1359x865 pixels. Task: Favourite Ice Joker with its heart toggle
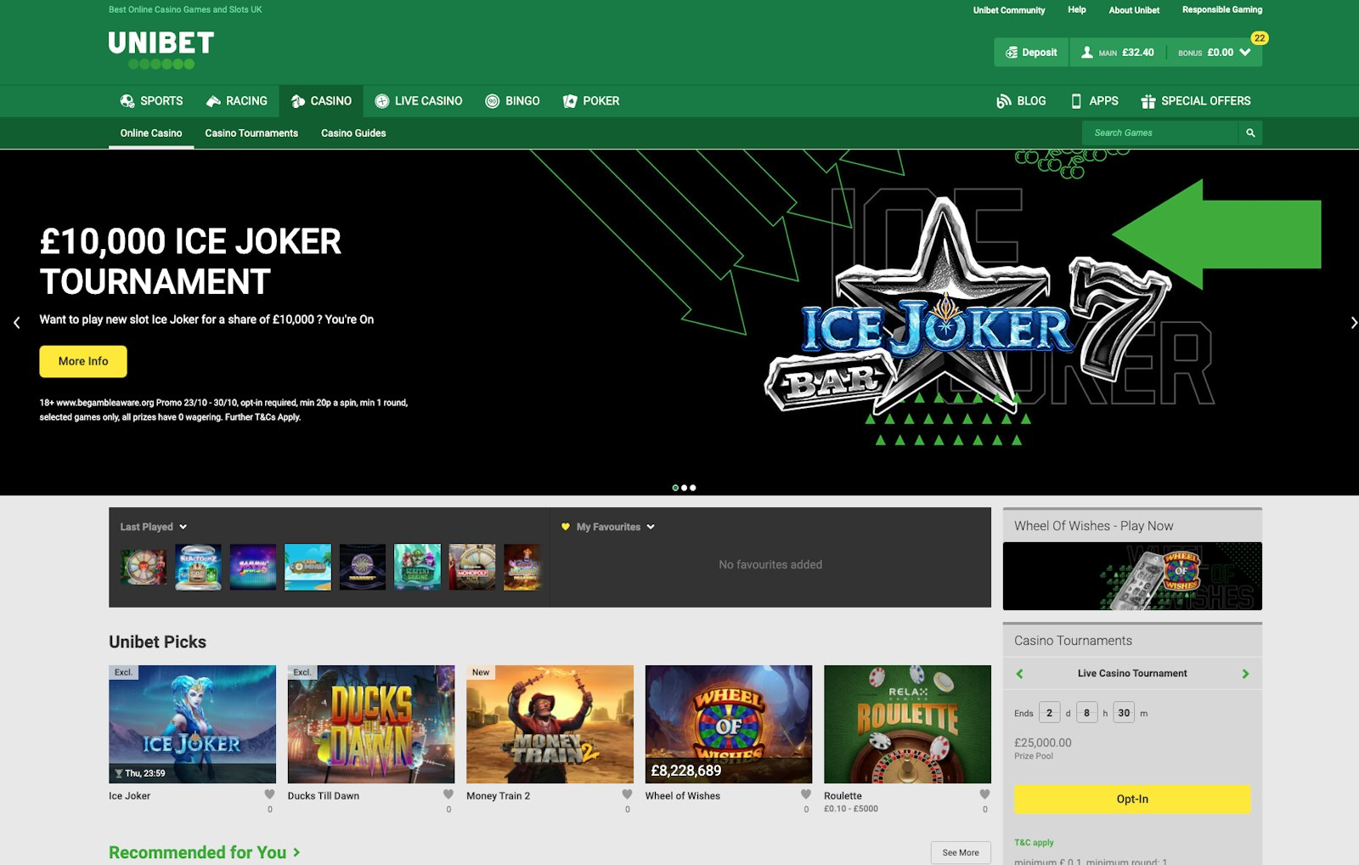[x=269, y=793]
